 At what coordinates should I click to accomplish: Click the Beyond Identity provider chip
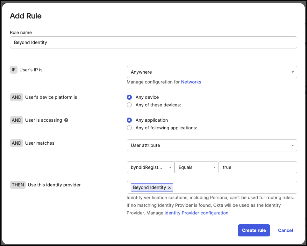point(149,187)
